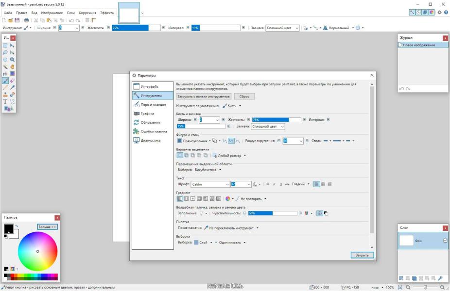Click the zoom-out magnifier in status bar
The width and height of the screenshot is (450, 291).
[408, 287]
